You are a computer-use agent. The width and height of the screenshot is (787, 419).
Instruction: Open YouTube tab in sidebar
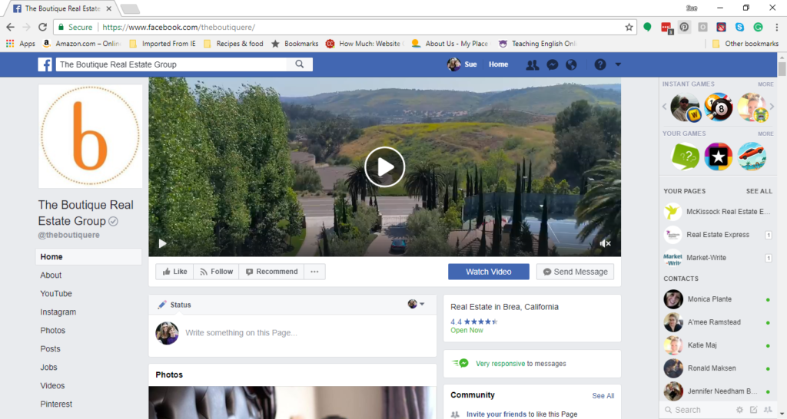coord(56,294)
